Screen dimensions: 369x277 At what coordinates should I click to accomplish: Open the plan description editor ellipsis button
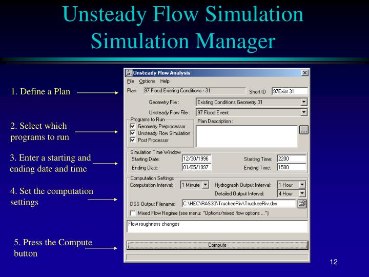tap(303, 130)
